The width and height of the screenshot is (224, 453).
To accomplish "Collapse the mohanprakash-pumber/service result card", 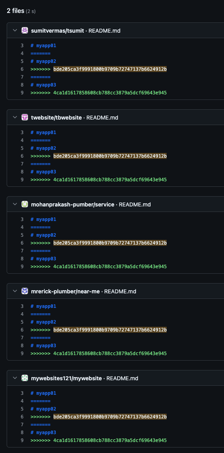I will 15,204.
